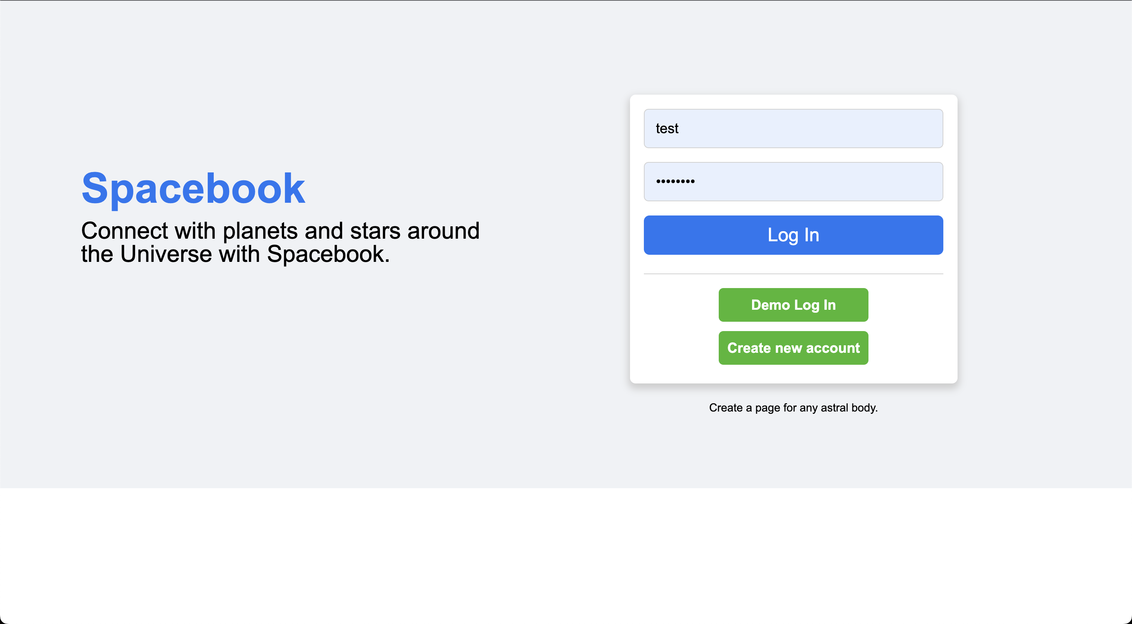Click the word 'test' in the username box
The image size is (1132, 624).
[x=667, y=129]
